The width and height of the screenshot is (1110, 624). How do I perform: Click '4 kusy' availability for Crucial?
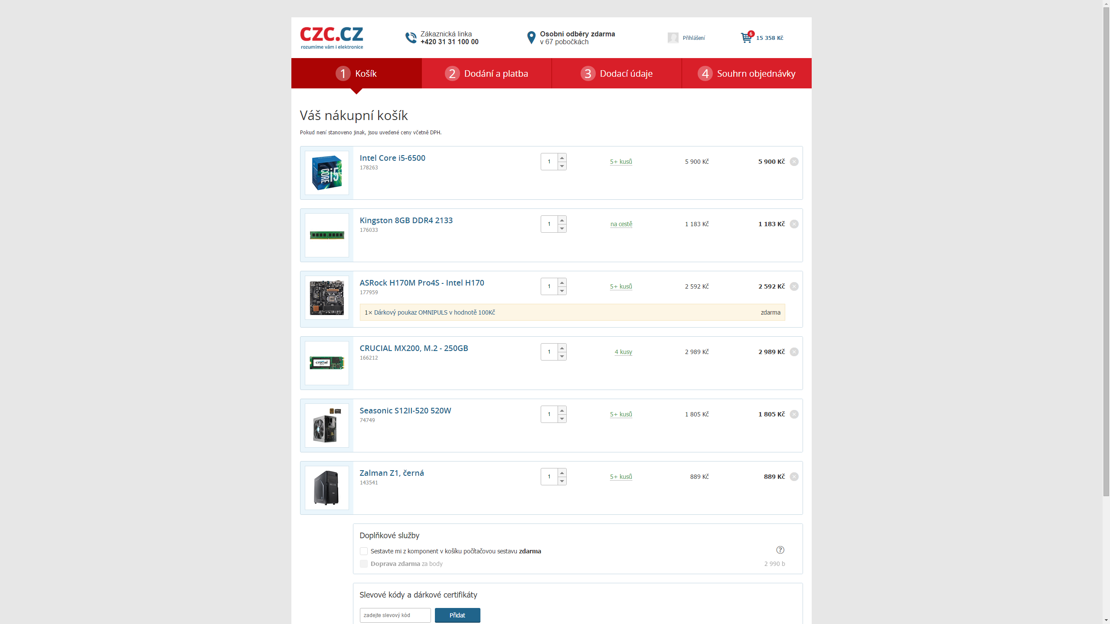[x=623, y=352]
